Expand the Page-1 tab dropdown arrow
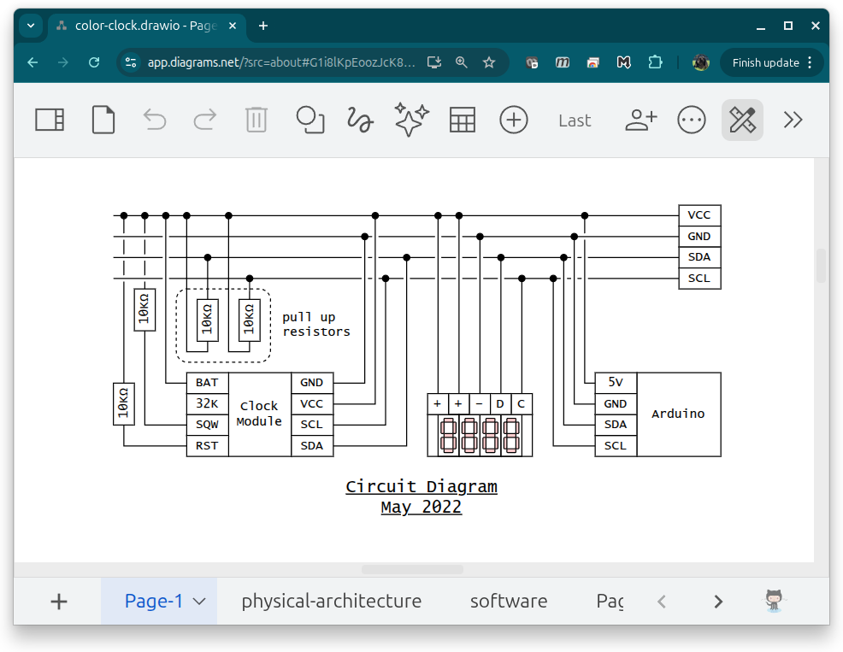 pos(199,602)
